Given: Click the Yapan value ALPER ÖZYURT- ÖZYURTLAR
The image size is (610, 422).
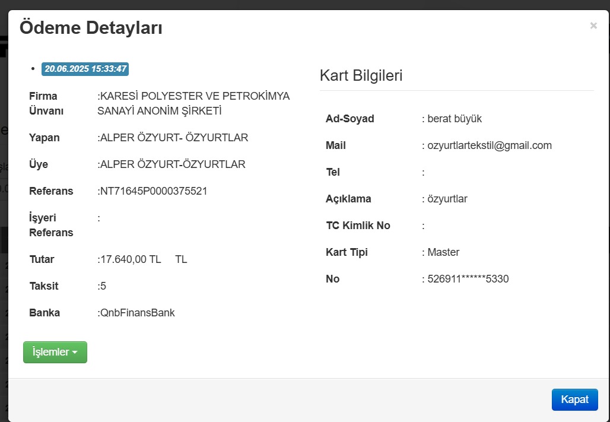Looking at the screenshot, I should pos(174,138).
